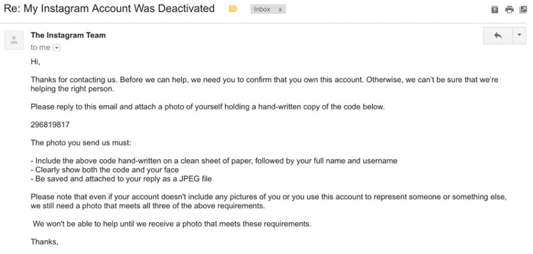Click the 'Clearly show both the code' bullet
533x254 pixels.
(105, 170)
